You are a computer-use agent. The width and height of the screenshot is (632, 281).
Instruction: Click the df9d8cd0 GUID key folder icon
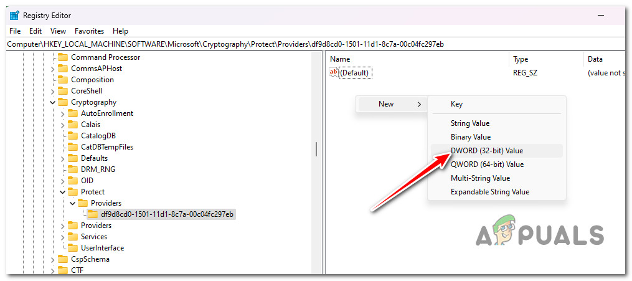[x=93, y=214]
